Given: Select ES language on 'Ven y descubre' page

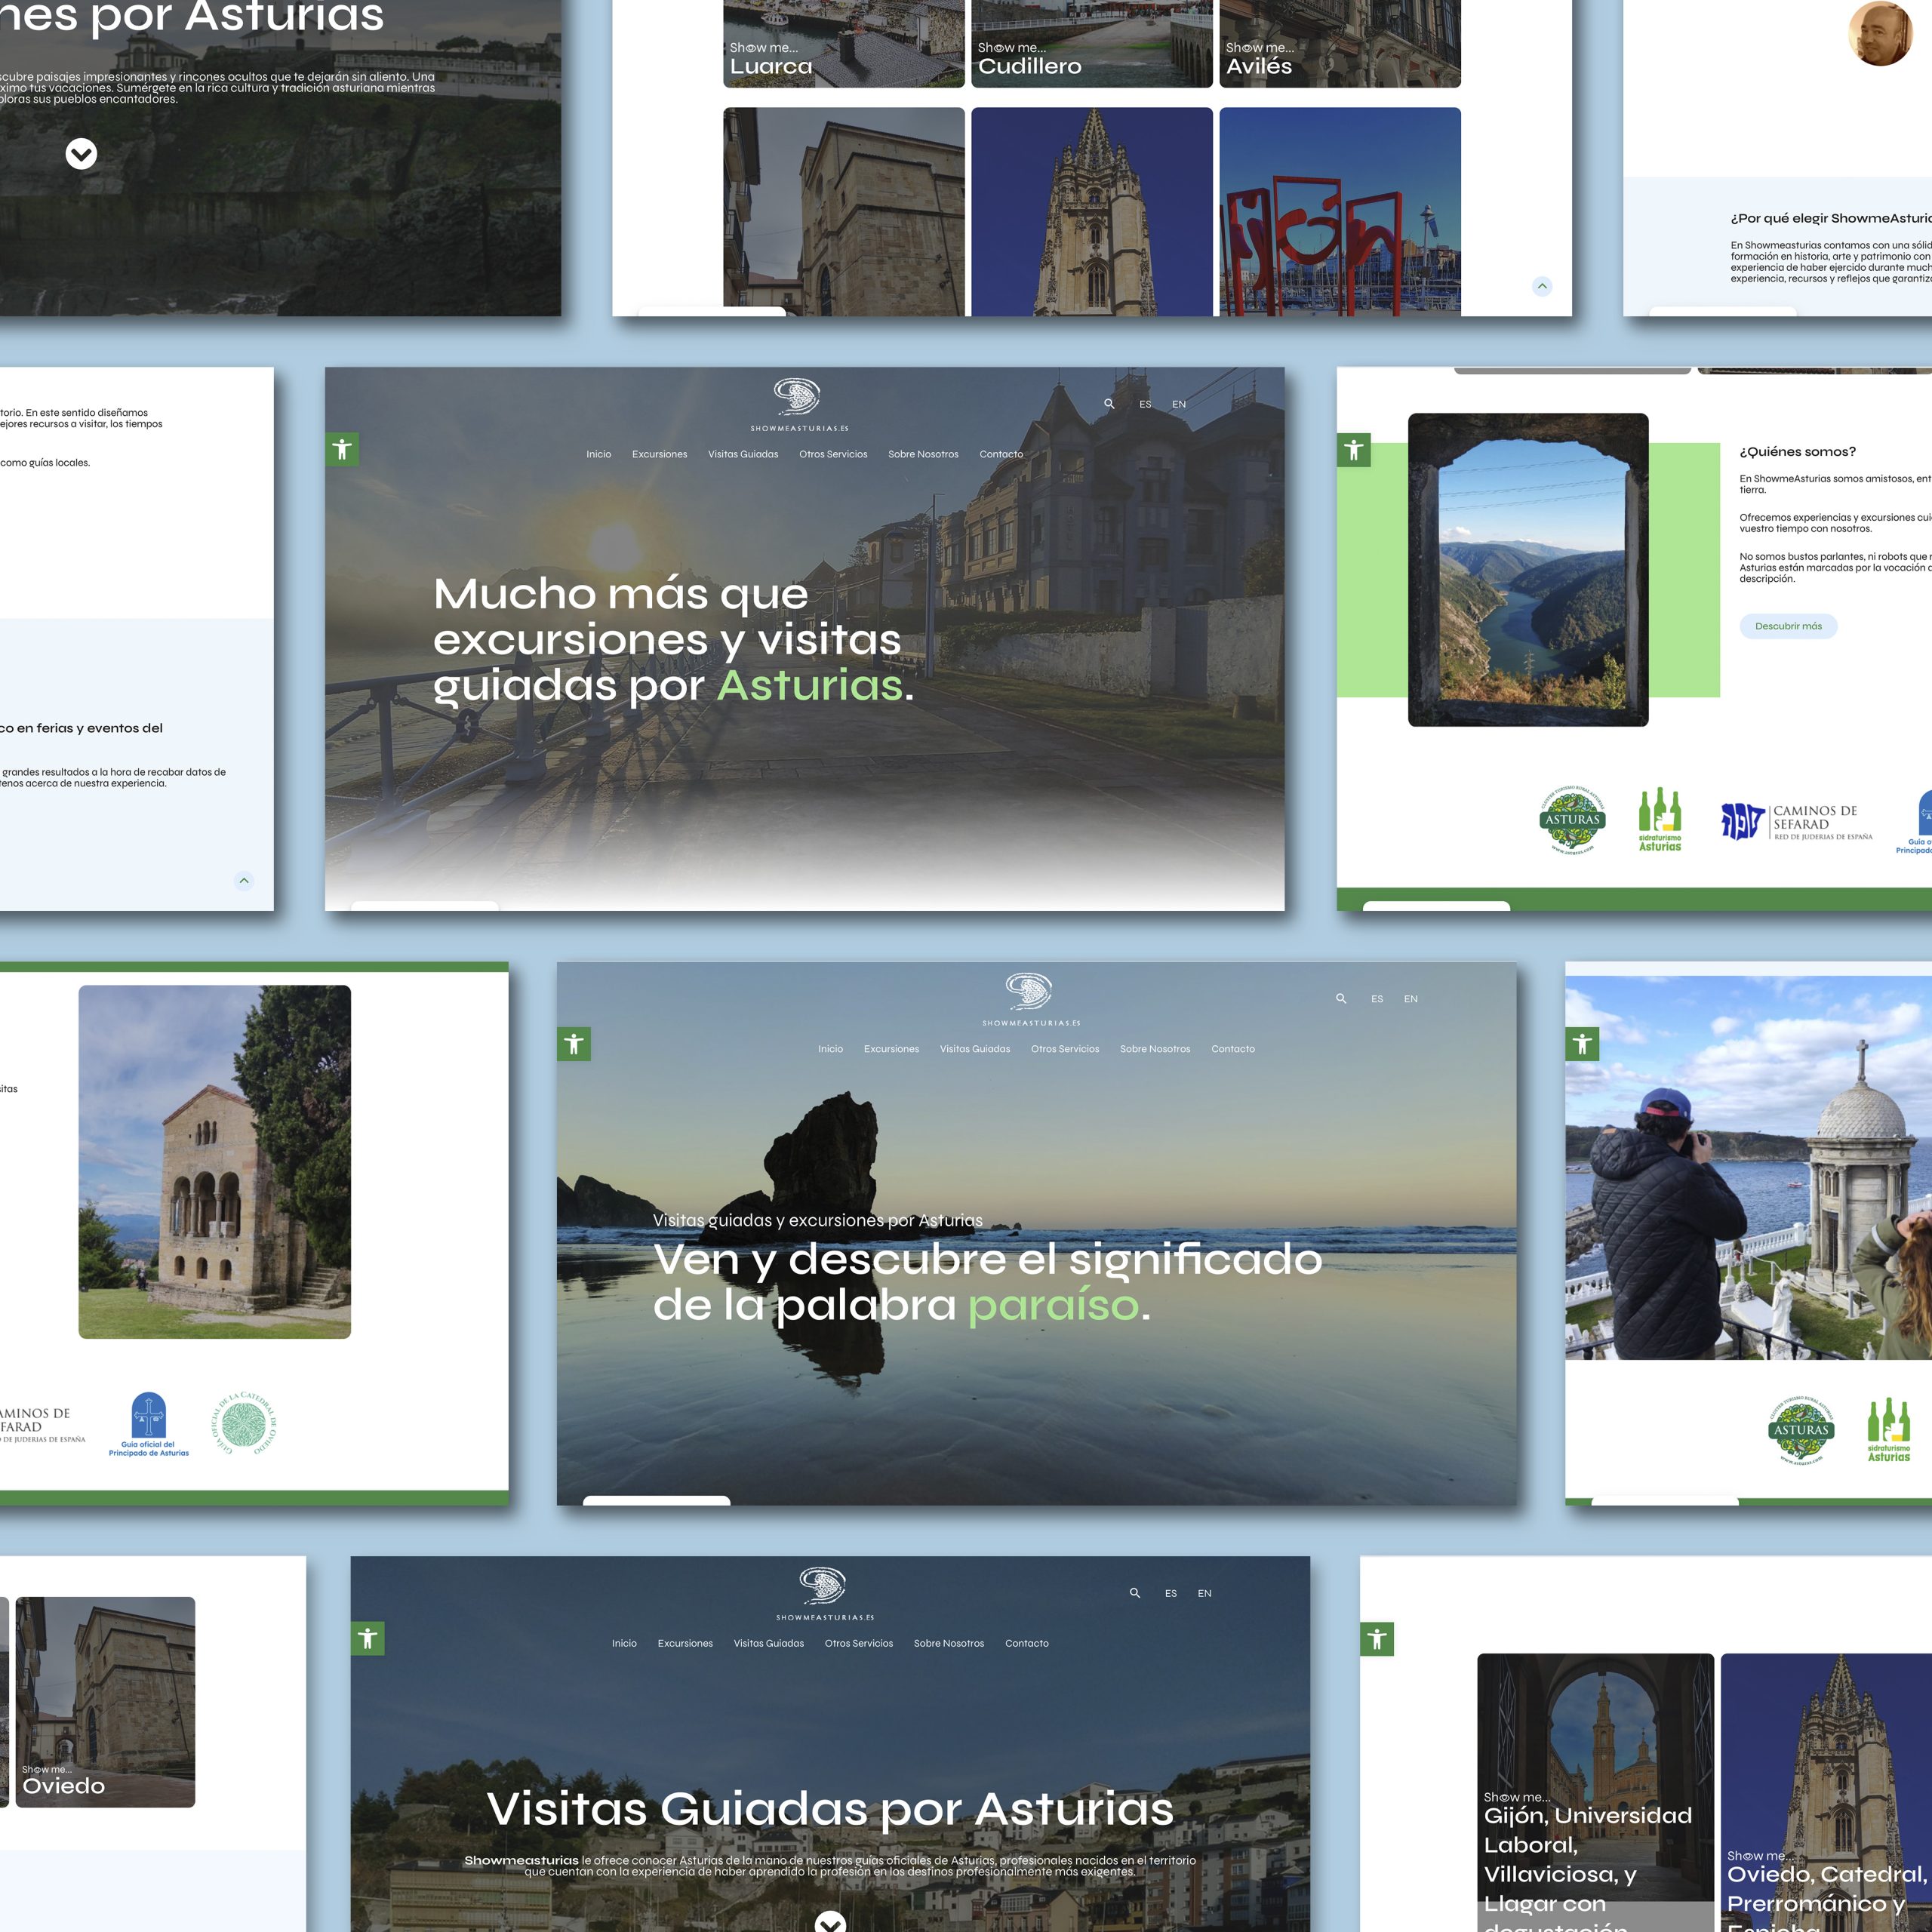Looking at the screenshot, I should tap(1377, 999).
